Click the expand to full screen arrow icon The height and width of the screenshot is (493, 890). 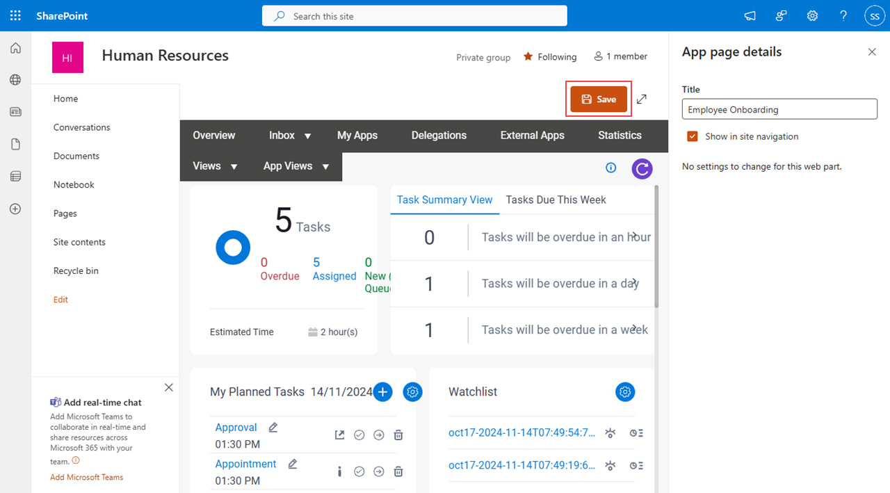(642, 99)
